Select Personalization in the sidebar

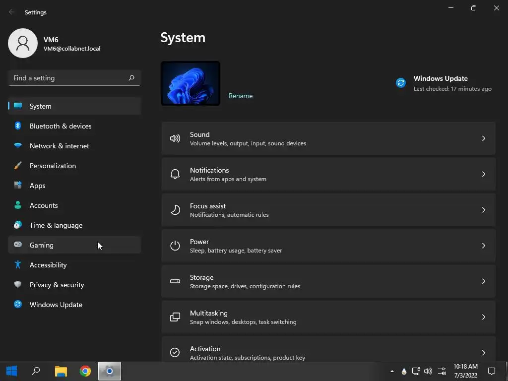(x=74, y=166)
